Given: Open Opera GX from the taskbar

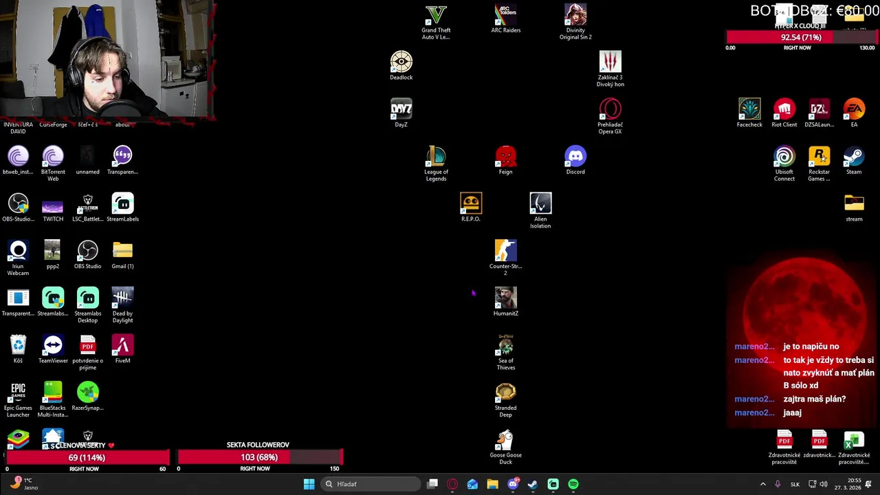Looking at the screenshot, I should coord(452,484).
